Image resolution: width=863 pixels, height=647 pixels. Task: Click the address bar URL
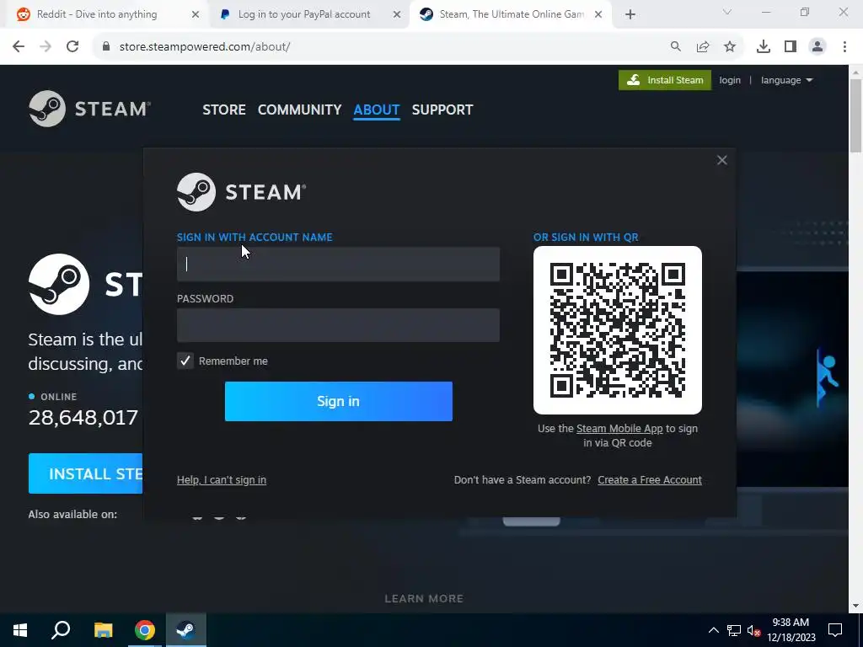pyautogui.click(x=205, y=47)
